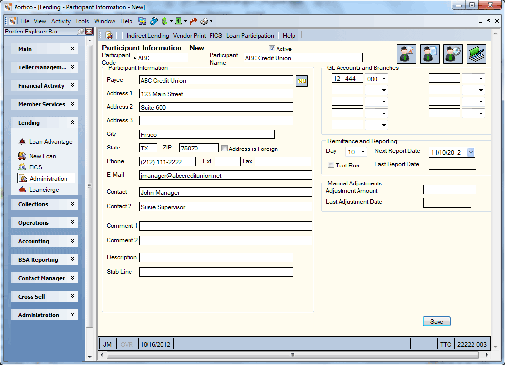The width and height of the screenshot is (505, 365).
Task: Click the Save button
Action: (437, 321)
